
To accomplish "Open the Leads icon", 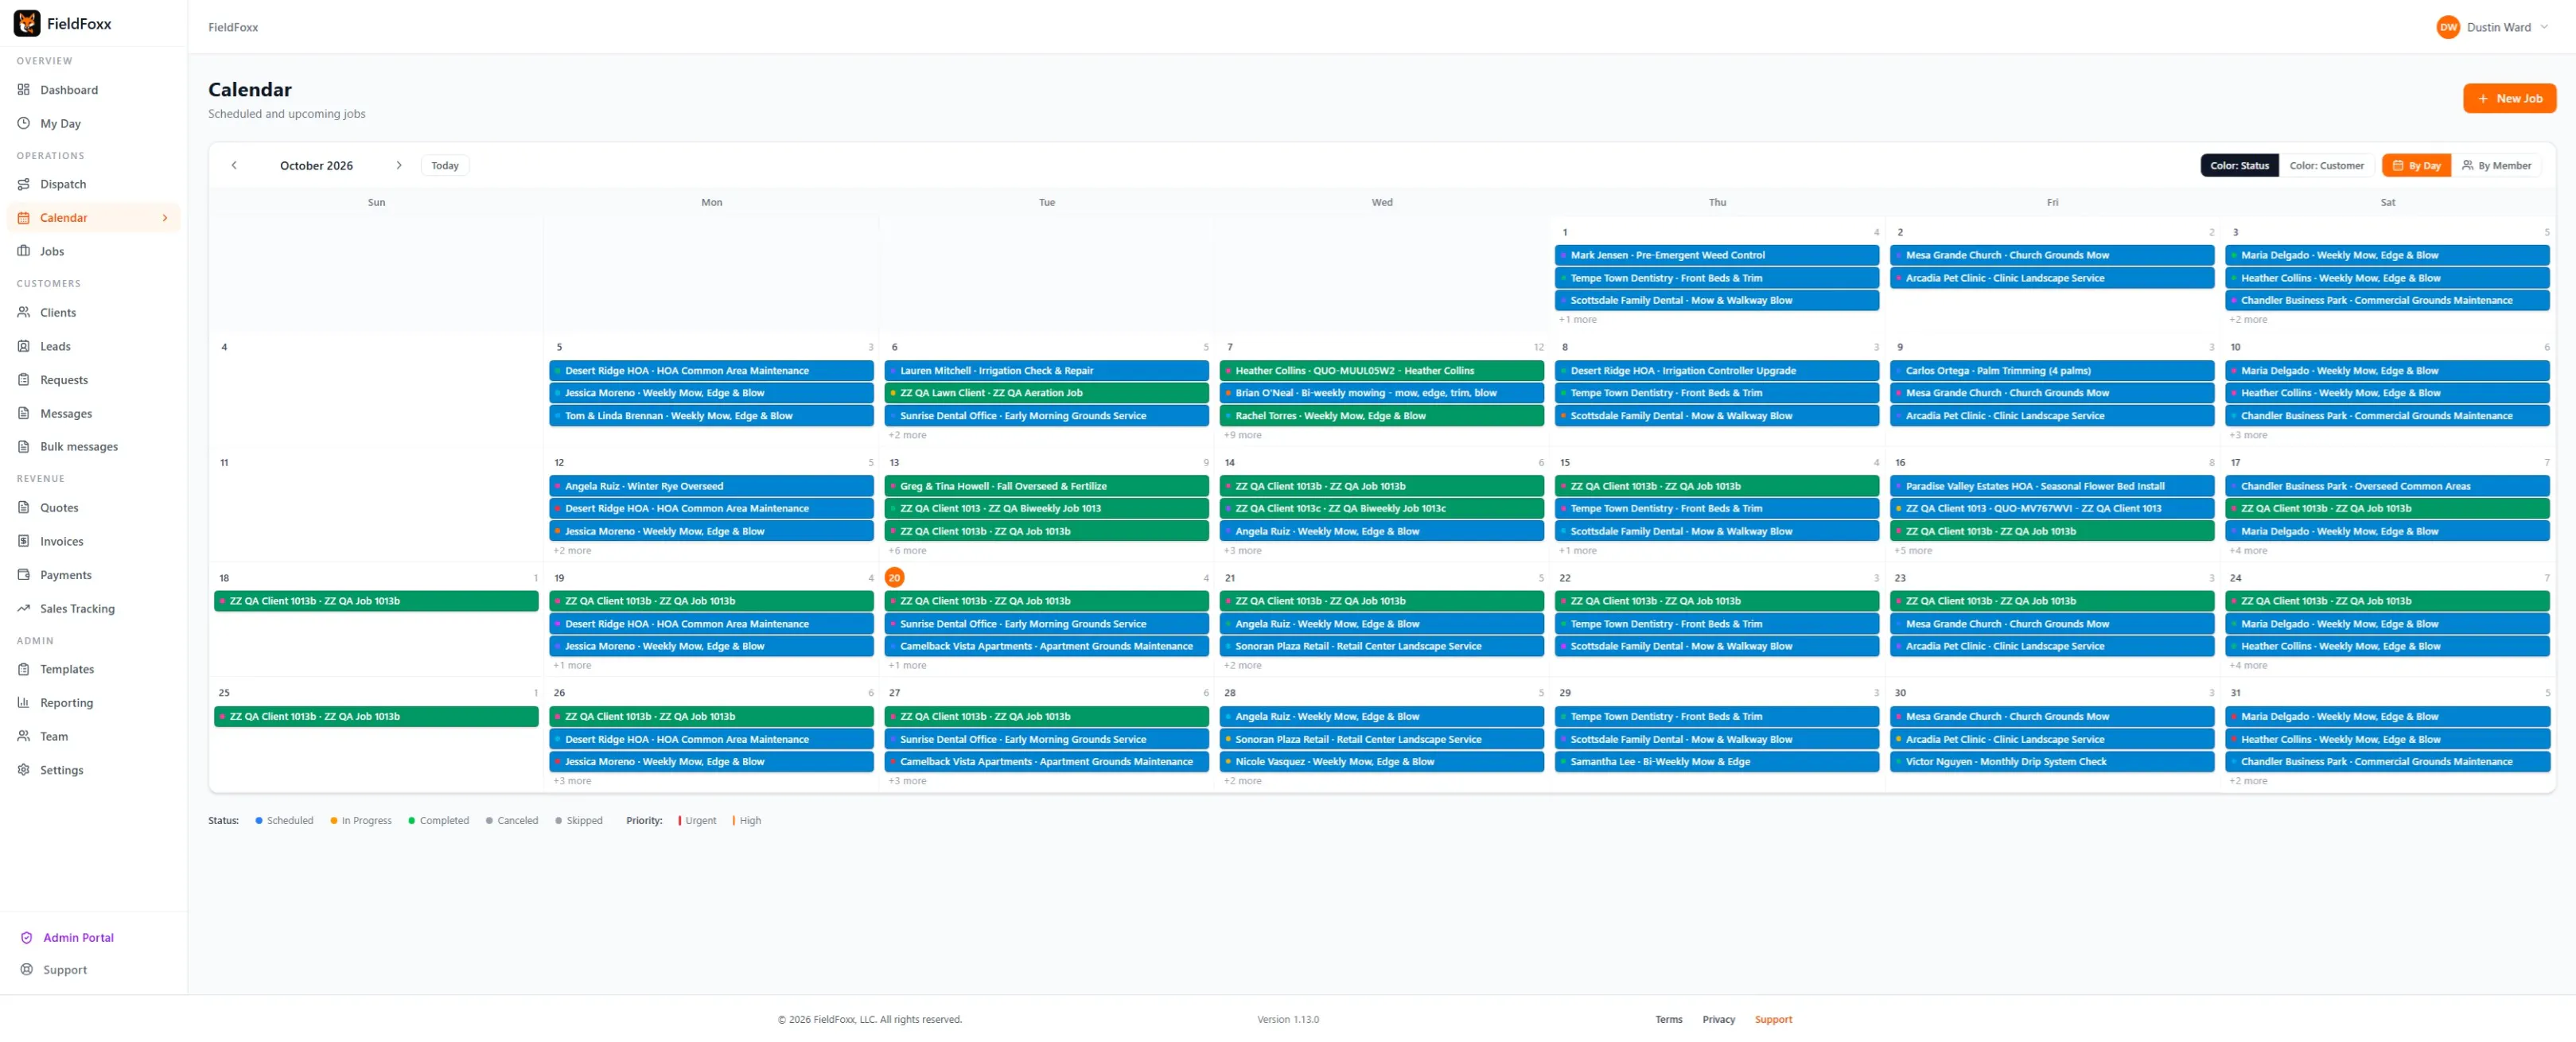I will click(23, 346).
